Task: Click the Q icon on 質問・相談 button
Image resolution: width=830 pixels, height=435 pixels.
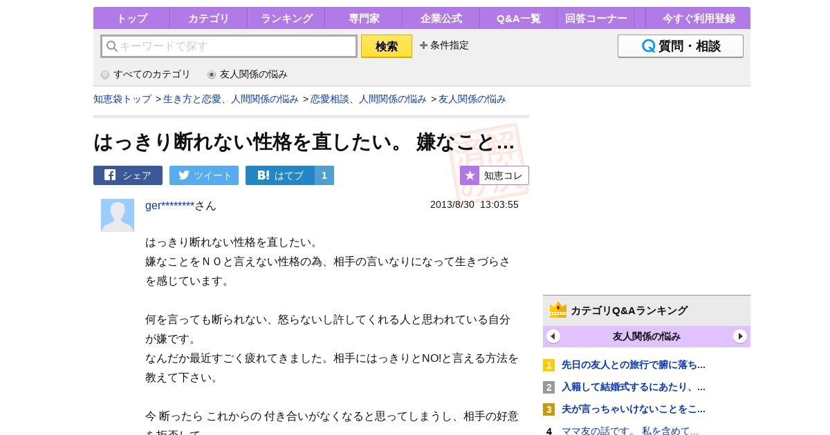Action: 649,46
